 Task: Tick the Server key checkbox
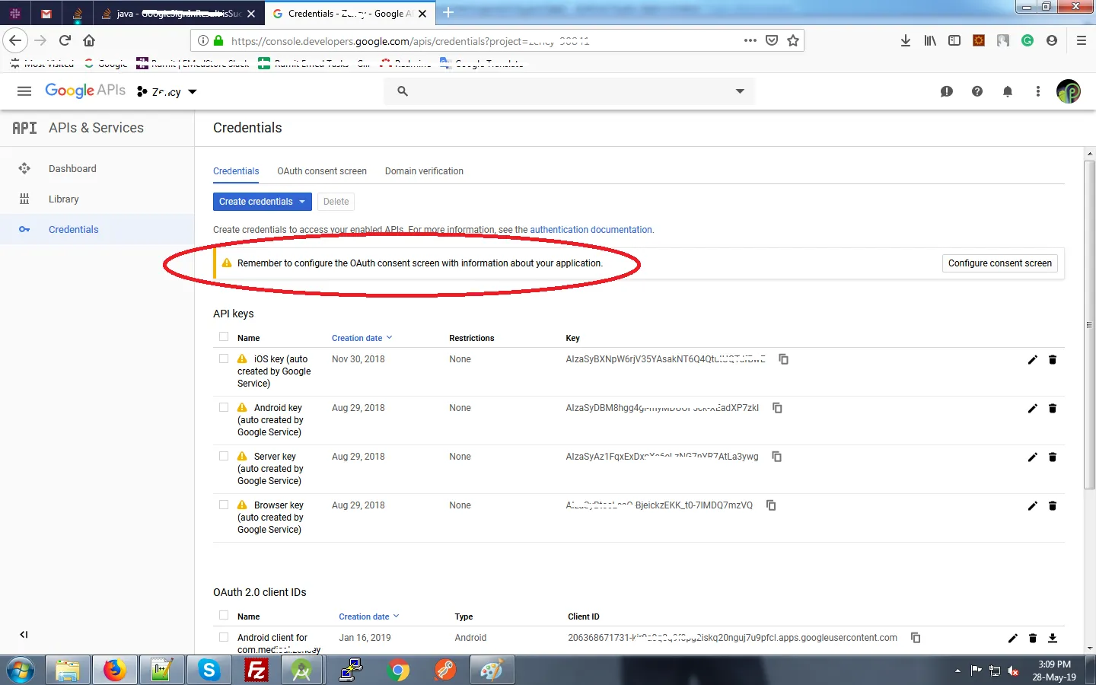[224, 456]
